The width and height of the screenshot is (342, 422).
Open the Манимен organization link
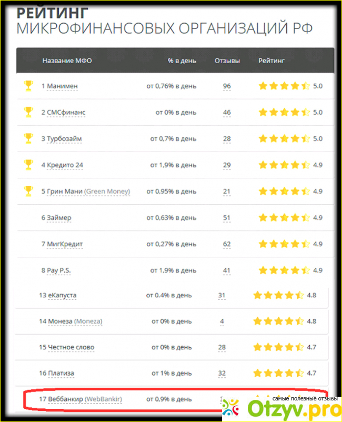click(x=63, y=86)
